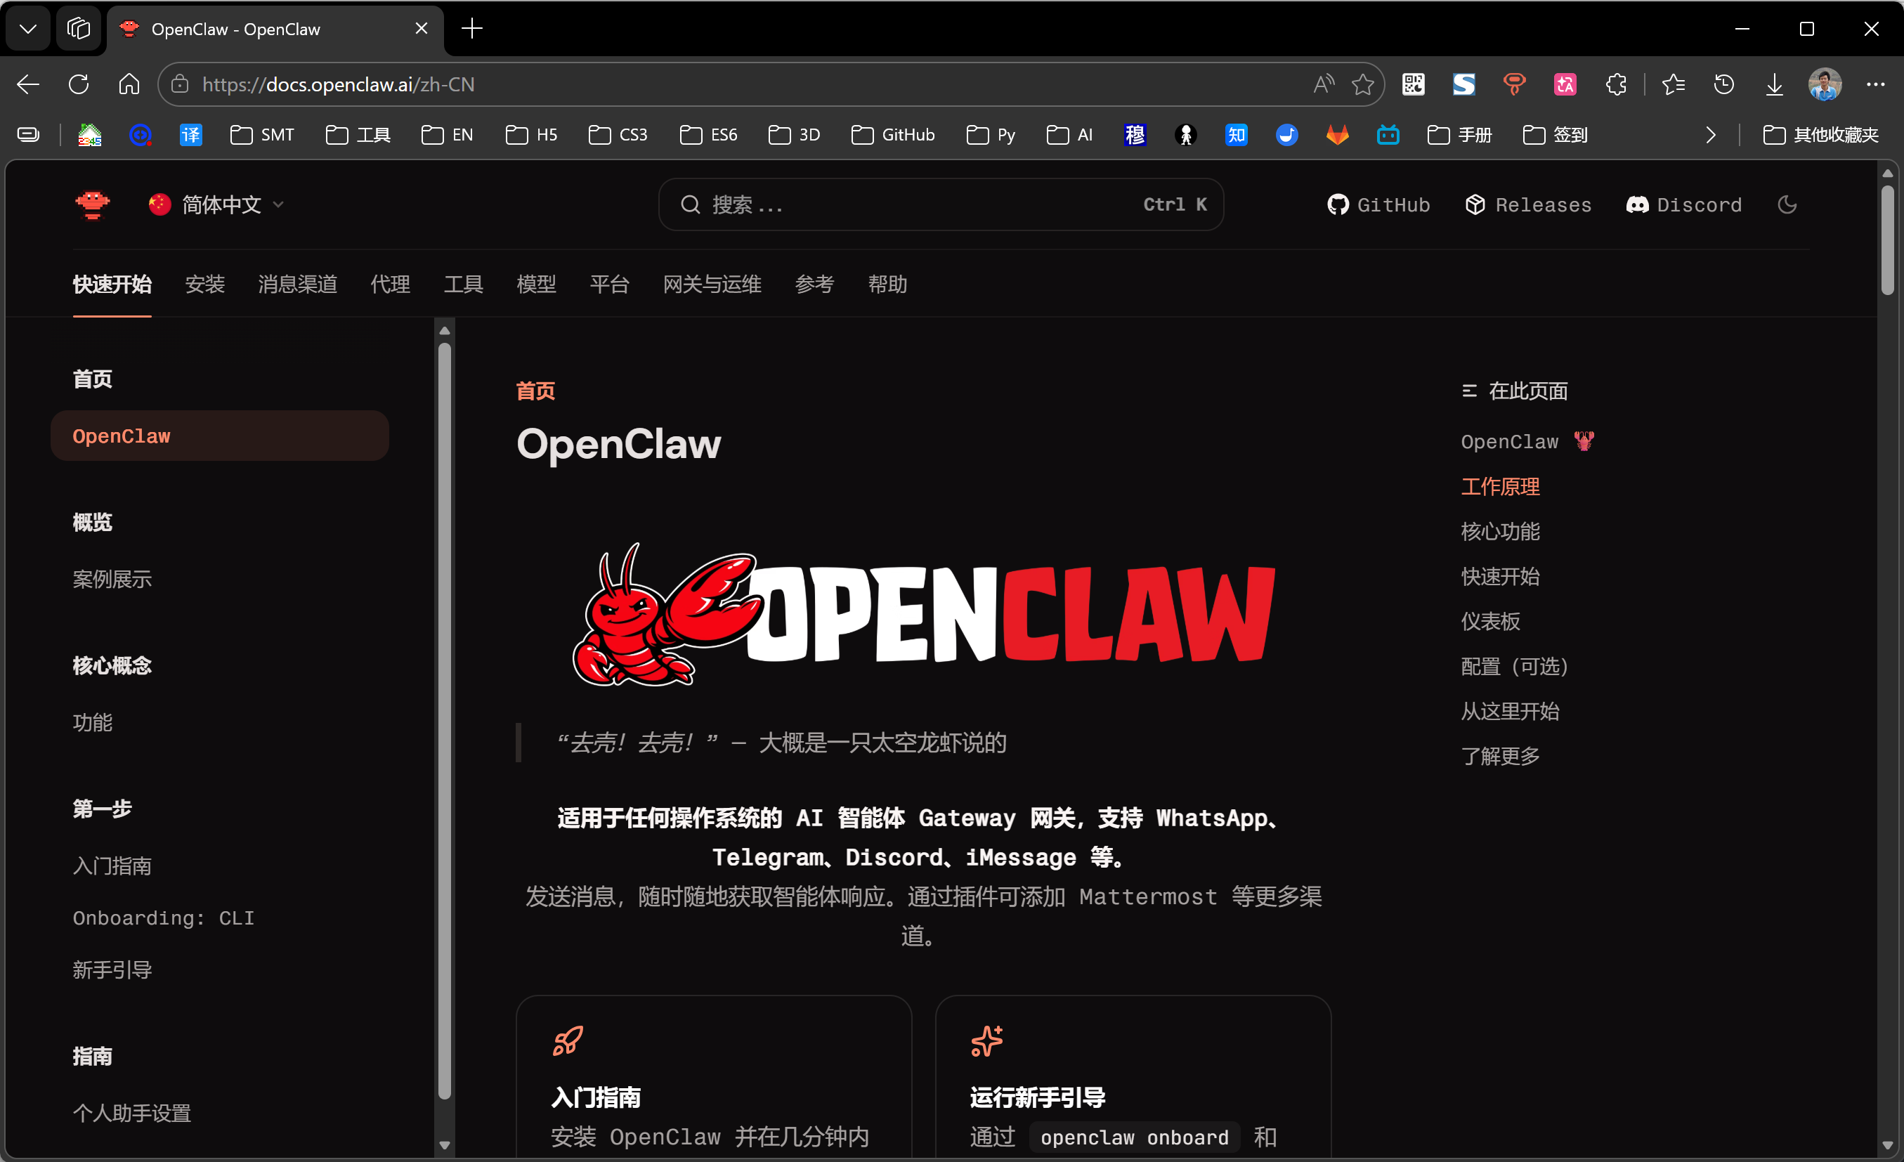Switch to the 消息渠道 tab
1904x1162 pixels.
[297, 285]
